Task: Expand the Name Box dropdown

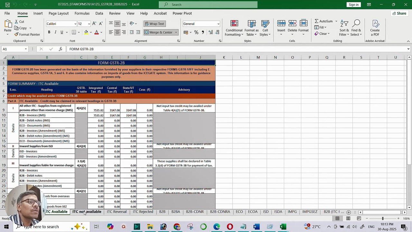Action: pos(26,49)
